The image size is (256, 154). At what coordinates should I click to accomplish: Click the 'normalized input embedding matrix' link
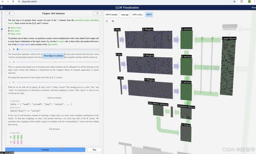point(87,20)
